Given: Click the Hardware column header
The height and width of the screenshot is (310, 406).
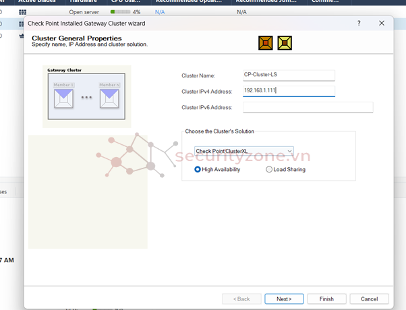Looking at the screenshot, I should 83,1.
